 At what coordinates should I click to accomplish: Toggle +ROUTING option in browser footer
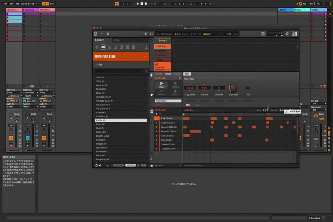[118, 165]
